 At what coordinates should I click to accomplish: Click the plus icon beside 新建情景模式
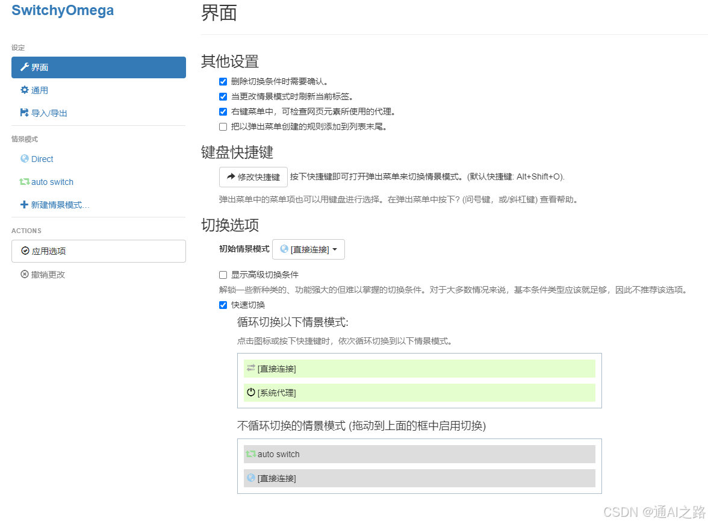(24, 205)
